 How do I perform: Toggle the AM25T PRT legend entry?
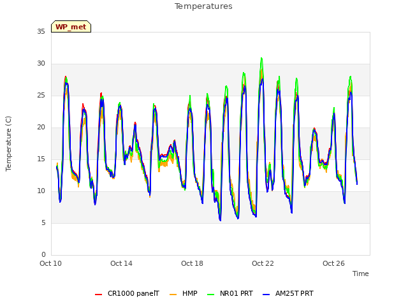(x=288, y=293)
